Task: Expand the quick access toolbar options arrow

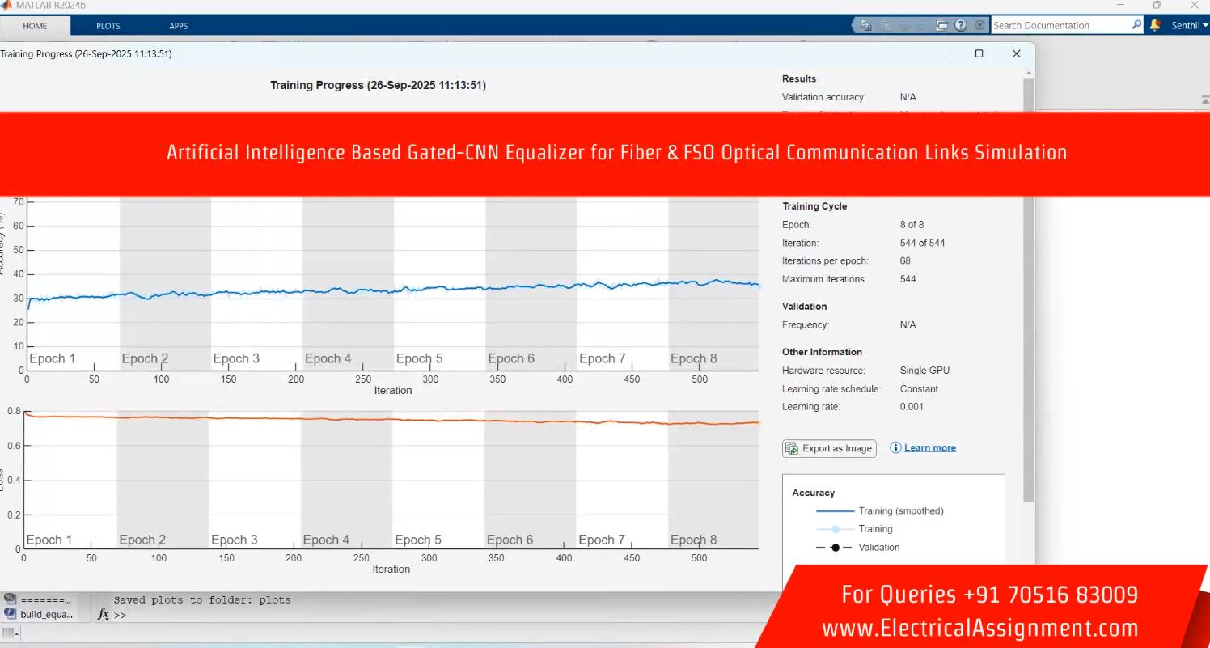Action: (979, 25)
